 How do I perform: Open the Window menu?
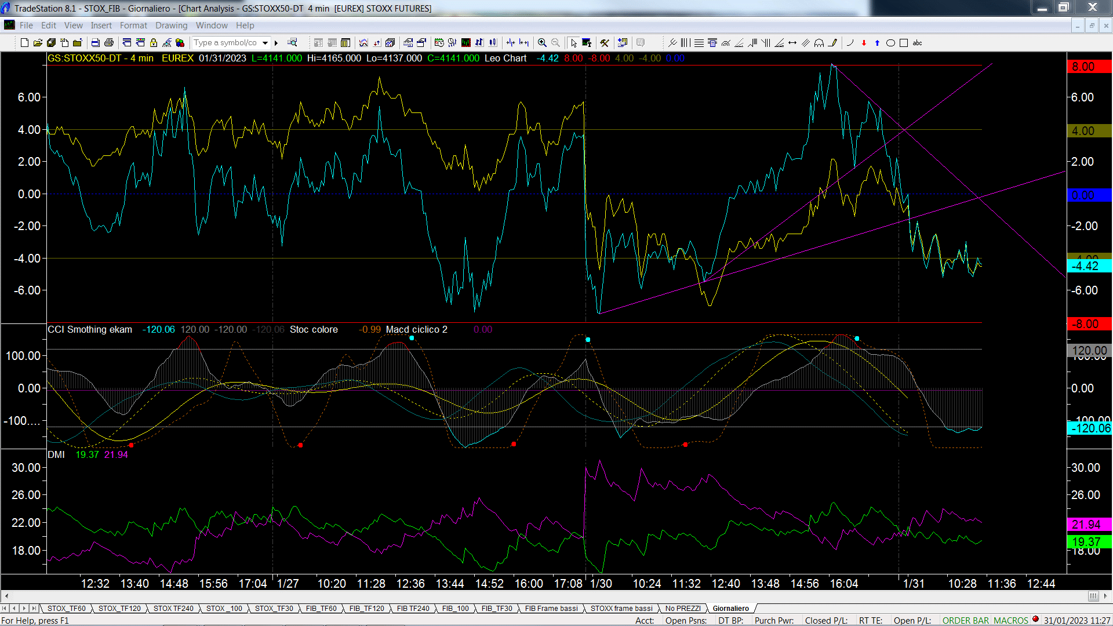(212, 26)
